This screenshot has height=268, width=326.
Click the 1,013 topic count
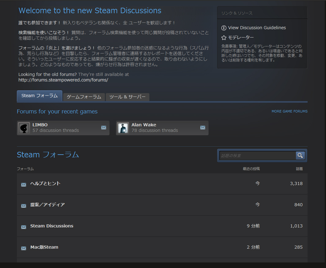(296, 226)
